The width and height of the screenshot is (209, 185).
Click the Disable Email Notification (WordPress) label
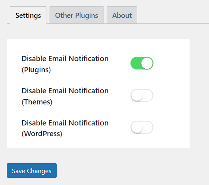[65, 128]
